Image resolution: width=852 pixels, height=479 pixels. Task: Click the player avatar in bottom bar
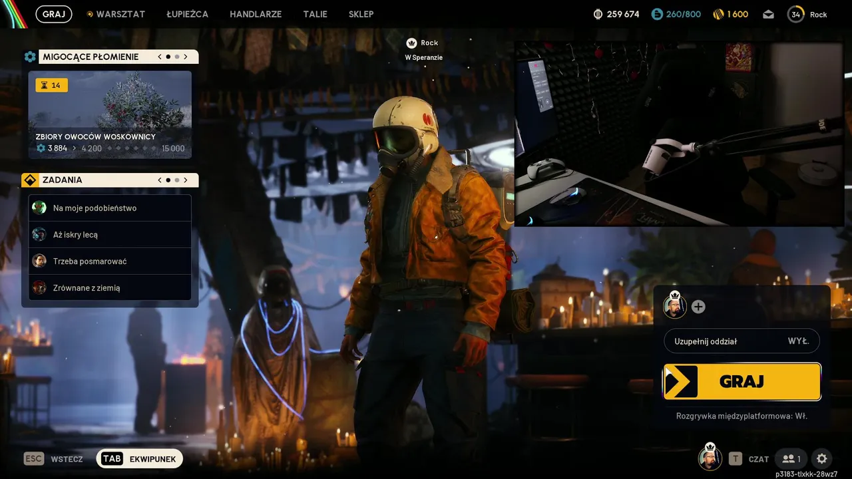[x=710, y=458]
